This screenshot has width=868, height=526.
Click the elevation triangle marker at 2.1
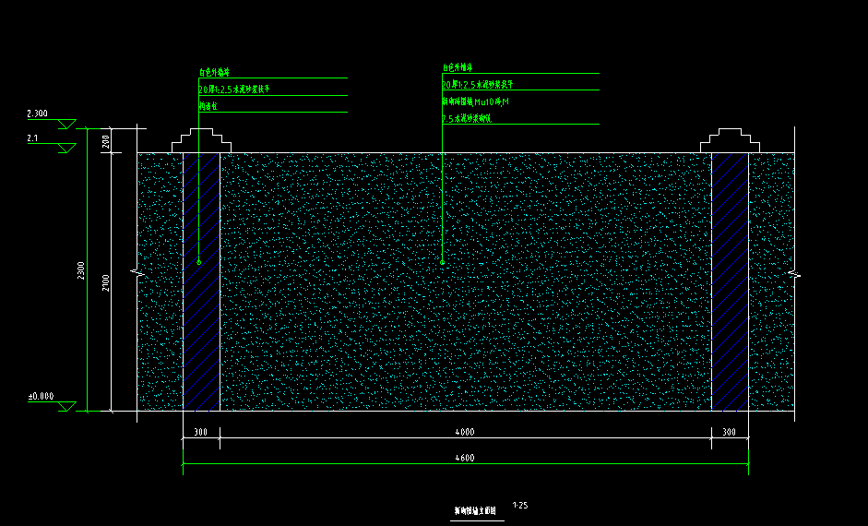[x=66, y=149]
